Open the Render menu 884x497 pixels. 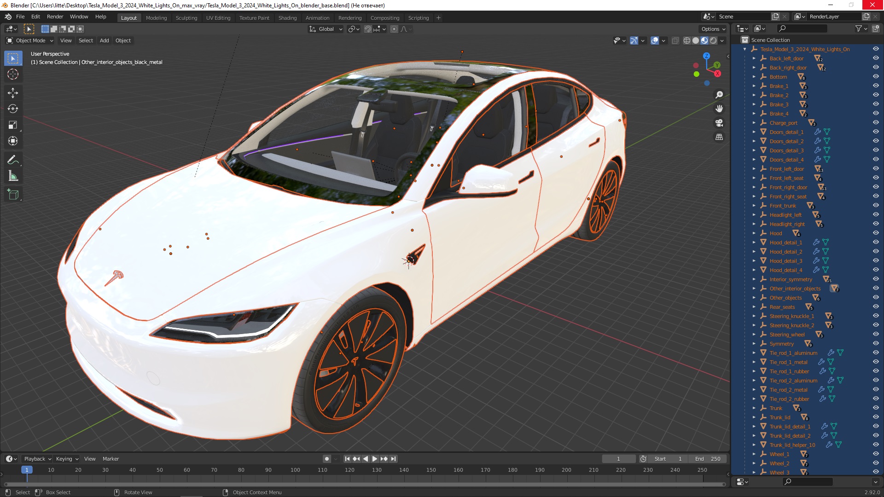pyautogui.click(x=55, y=17)
